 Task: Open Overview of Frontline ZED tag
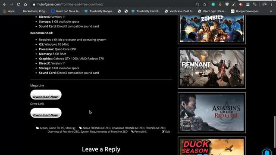(x=63, y=132)
